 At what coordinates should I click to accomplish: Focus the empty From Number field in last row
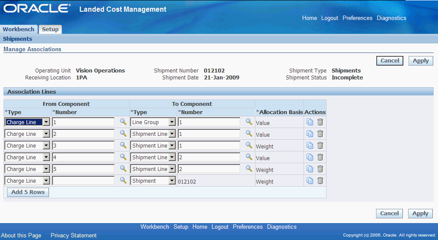tap(83, 181)
